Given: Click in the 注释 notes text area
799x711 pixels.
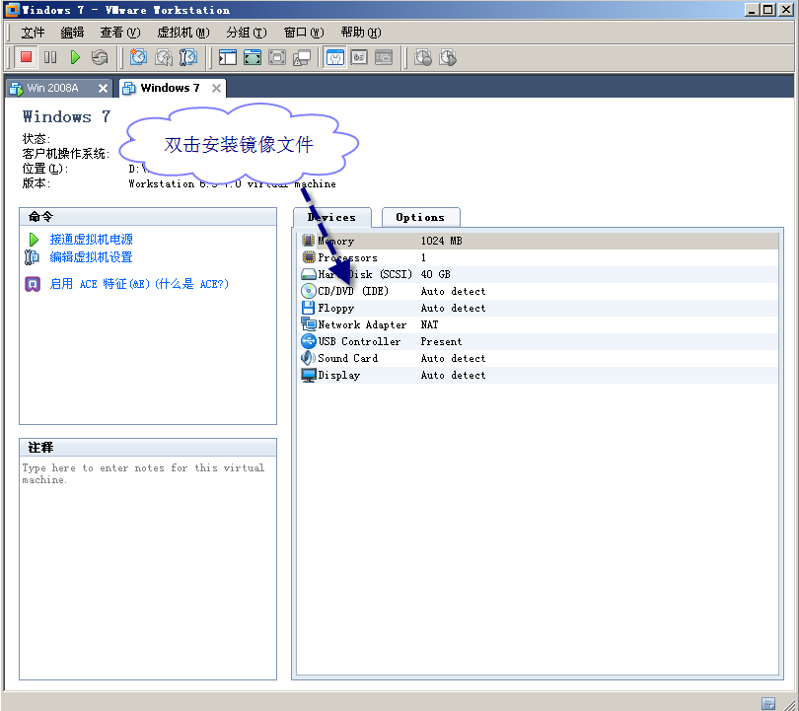Looking at the screenshot, I should coord(148,568).
